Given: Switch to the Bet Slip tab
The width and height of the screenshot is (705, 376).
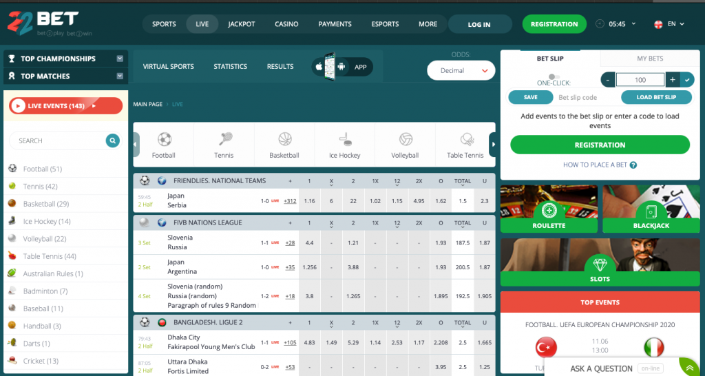Looking at the screenshot, I should [x=550, y=59].
